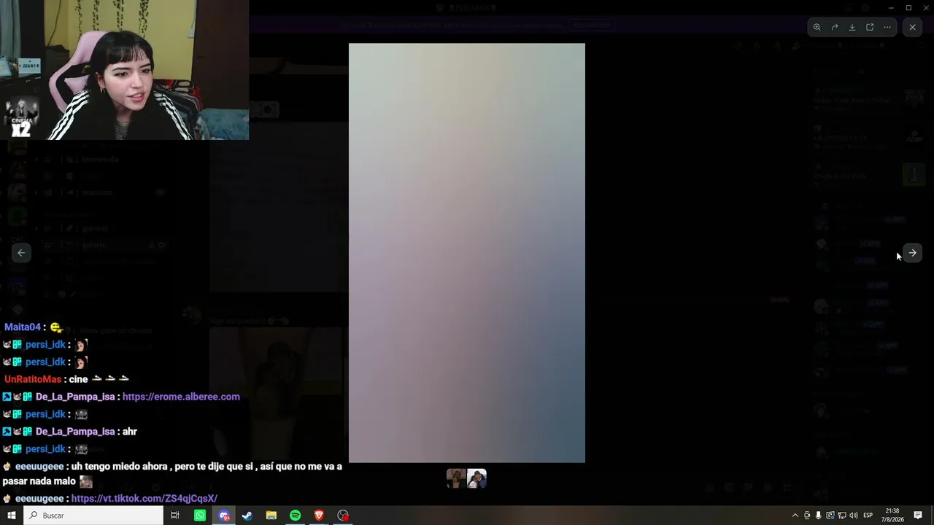Click the Buscar taskbar search box
Image resolution: width=934 pixels, height=525 pixels.
93,516
